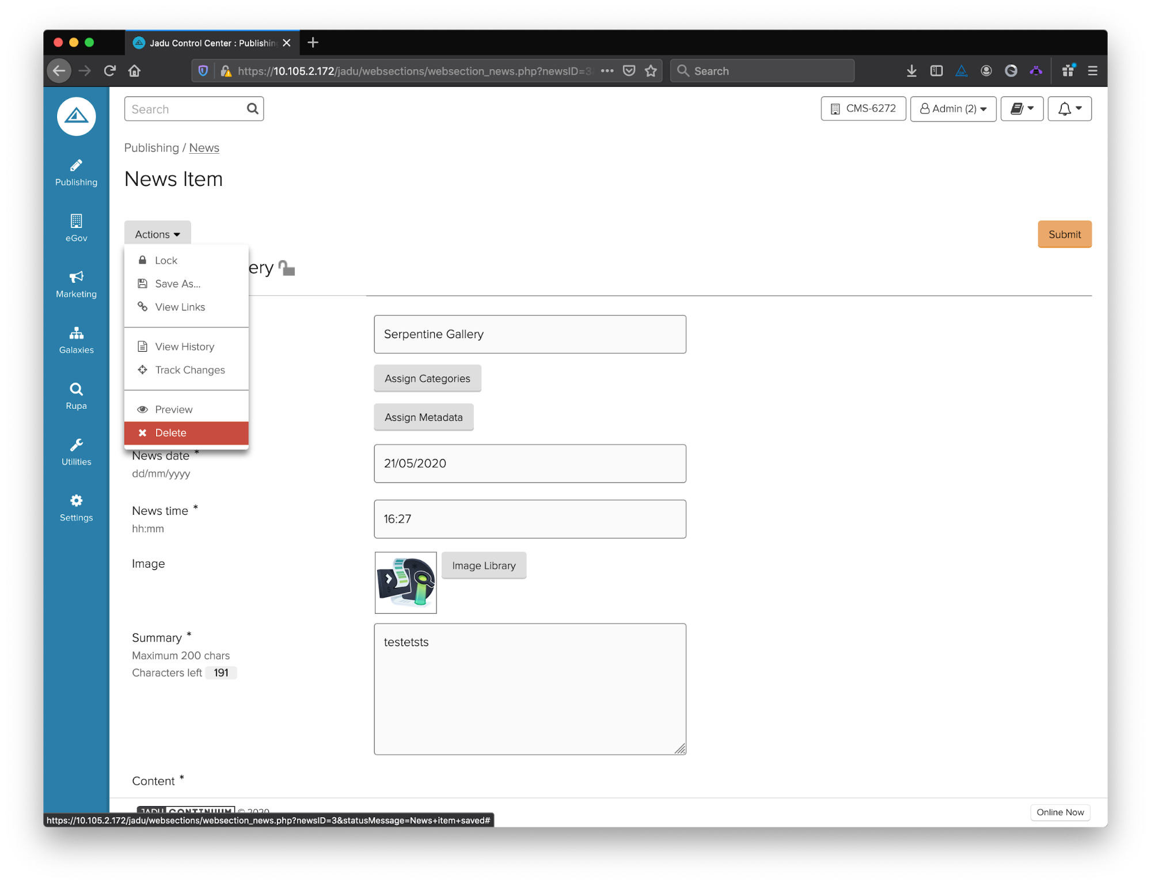The image size is (1151, 885).
Task: Click into the Summary text area
Action: 529,689
